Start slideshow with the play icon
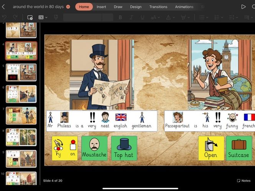The image size is (255, 191). pos(243,7)
